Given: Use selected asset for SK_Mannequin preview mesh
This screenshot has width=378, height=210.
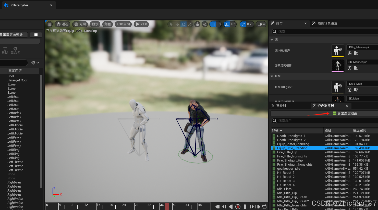Looking at the screenshot, I should (x=350, y=68).
